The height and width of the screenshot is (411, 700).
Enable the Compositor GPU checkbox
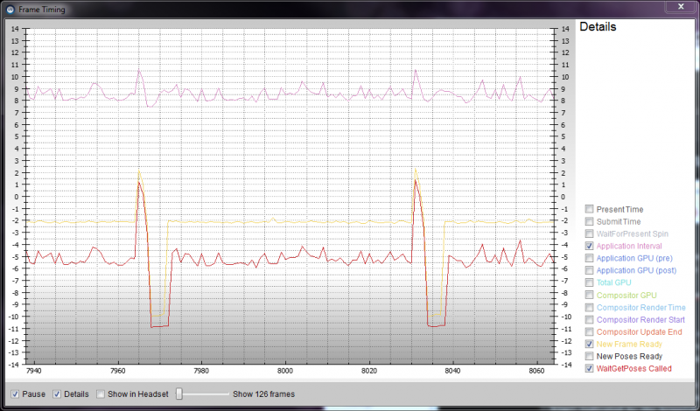click(590, 296)
